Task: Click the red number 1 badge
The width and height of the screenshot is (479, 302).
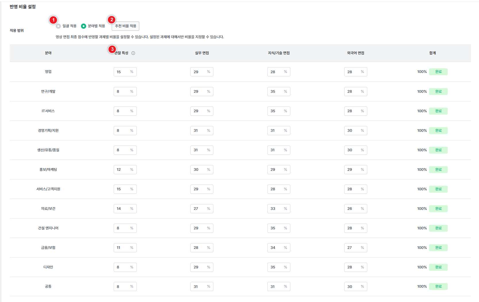Action: coord(53,20)
